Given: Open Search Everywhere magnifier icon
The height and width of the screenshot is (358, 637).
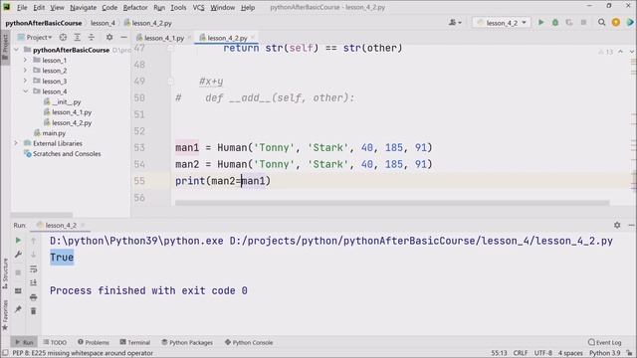Looking at the screenshot, I should pos(601,23).
